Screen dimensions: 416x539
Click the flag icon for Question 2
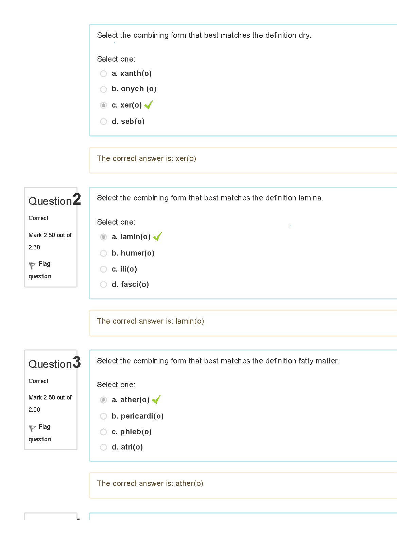[32, 265]
